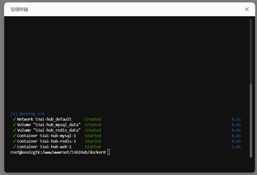The image size is (257, 175).
Task: Click Started status for web-1 container
Action: [93, 147]
